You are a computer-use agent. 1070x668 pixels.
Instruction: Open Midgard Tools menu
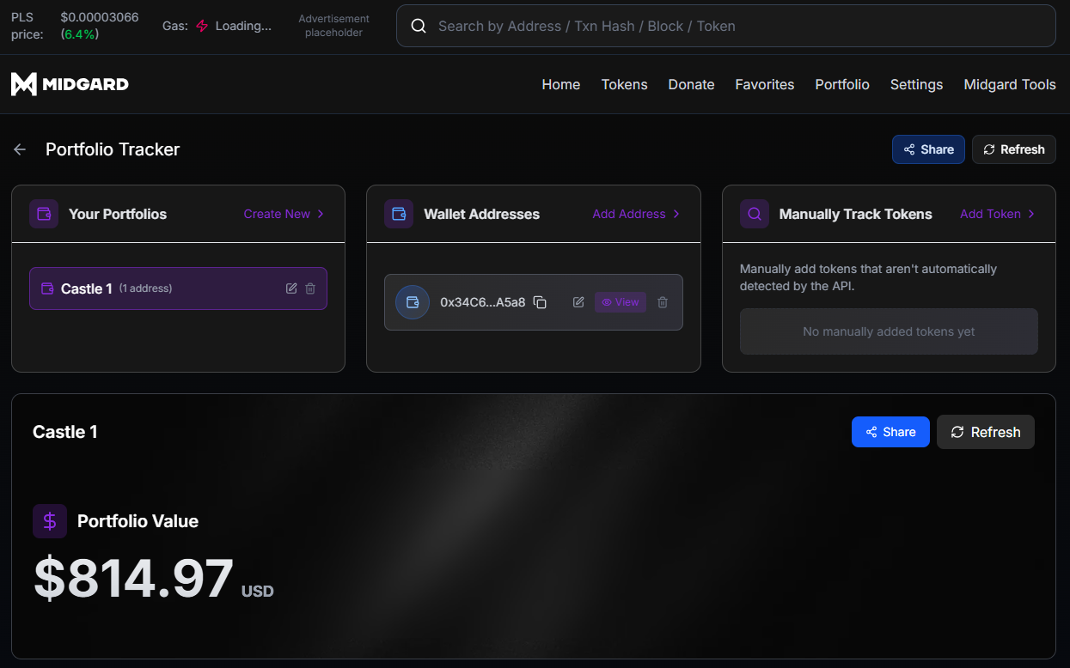[1010, 84]
